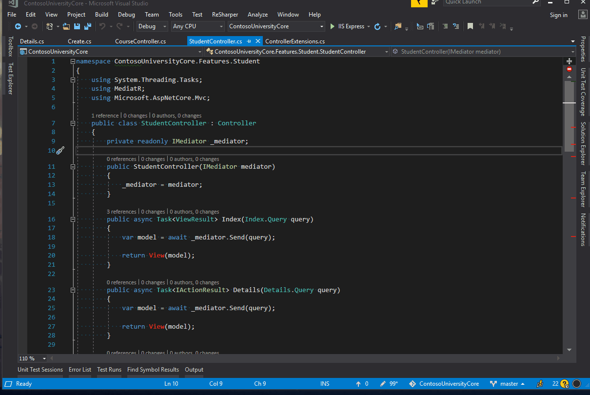Click the dark circle icon in status bar
Image resolution: width=590 pixels, height=395 pixels.
click(x=576, y=384)
